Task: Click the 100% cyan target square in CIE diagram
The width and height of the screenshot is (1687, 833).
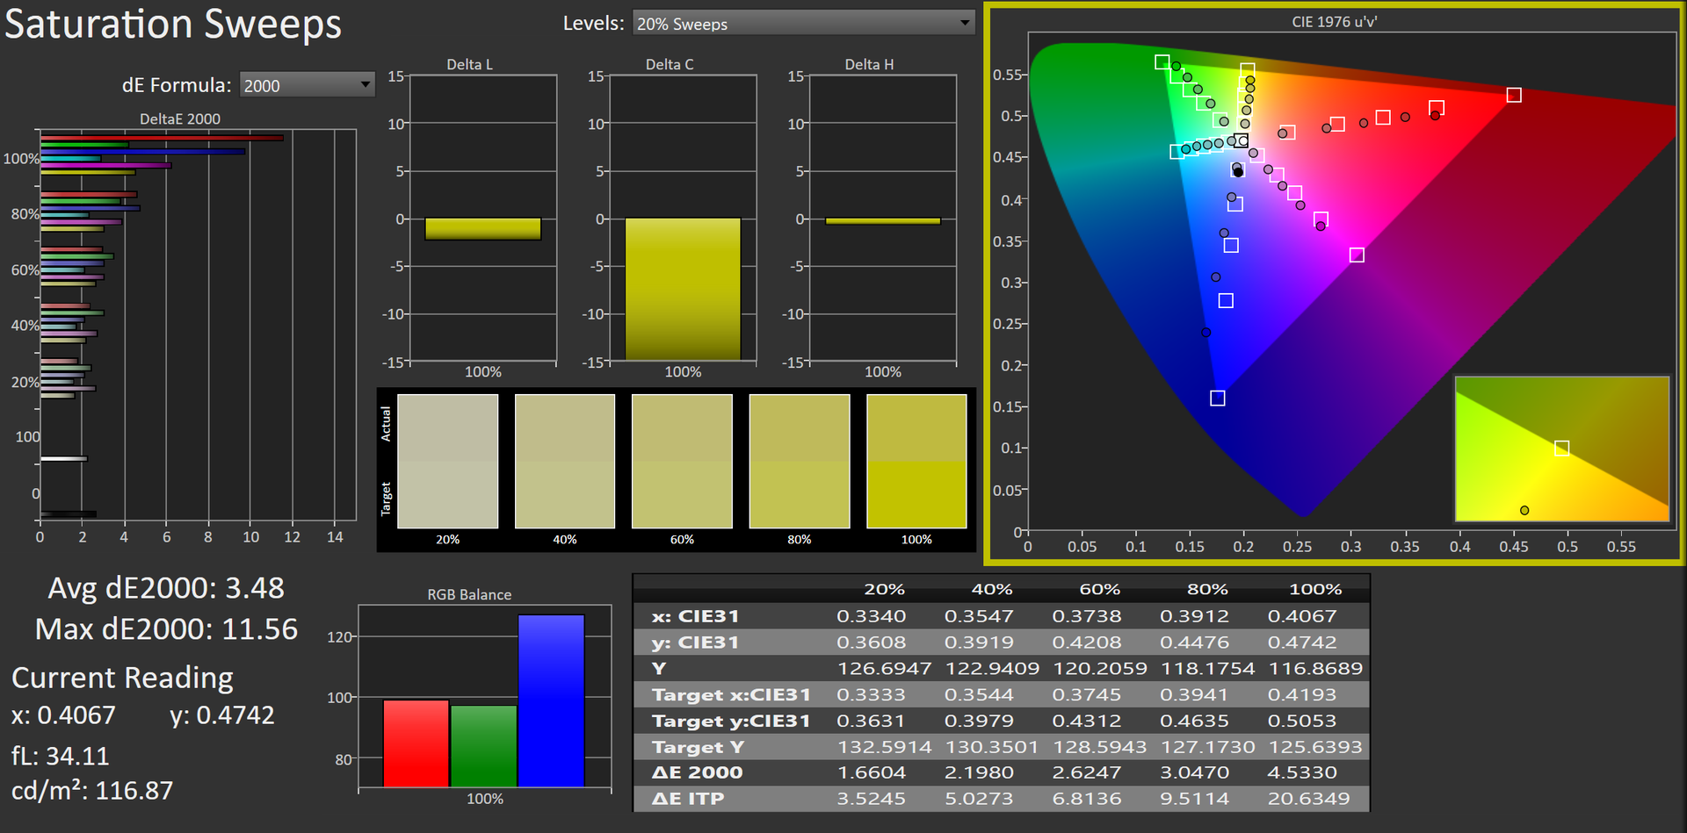Action: 1177,152
